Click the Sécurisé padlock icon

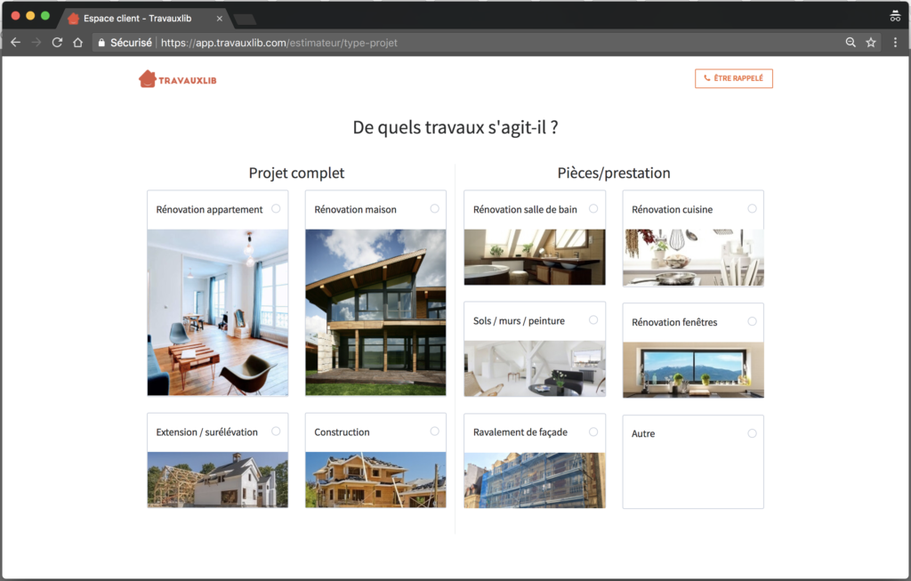pyautogui.click(x=101, y=43)
